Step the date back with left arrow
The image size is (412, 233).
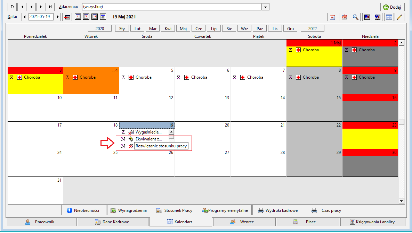click(24, 17)
